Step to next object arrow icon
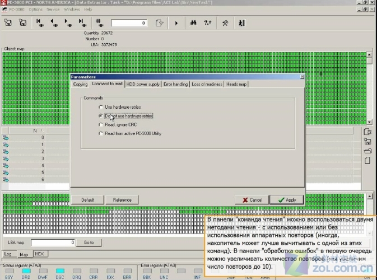This screenshot has width=377, height=280. (x=68, y=23)
